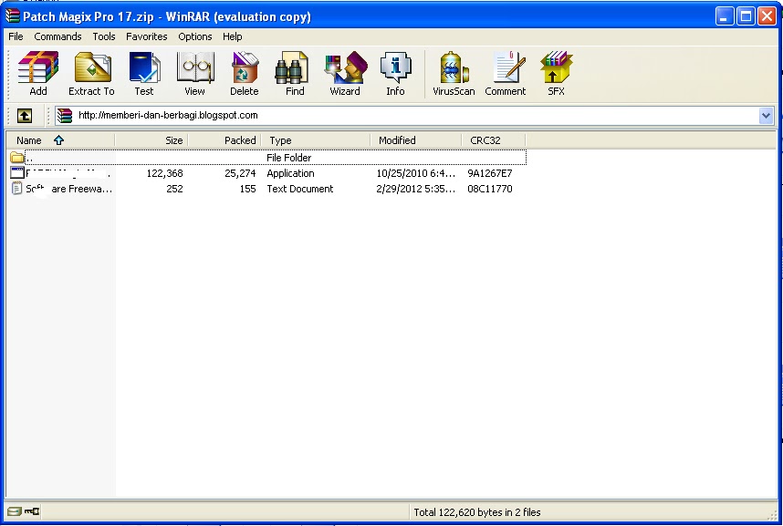Click the 155 packed value
783x526 pixels.
tap(247, 189)
